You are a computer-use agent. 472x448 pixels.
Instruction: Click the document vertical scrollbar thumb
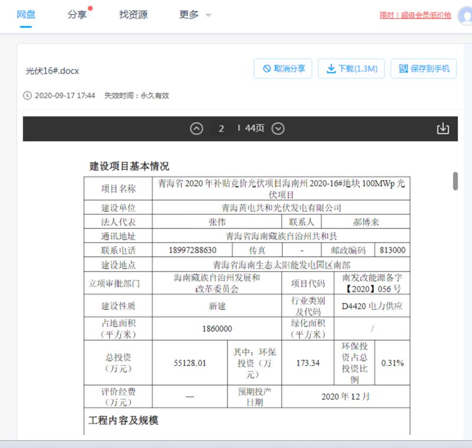tap(455, 181)
